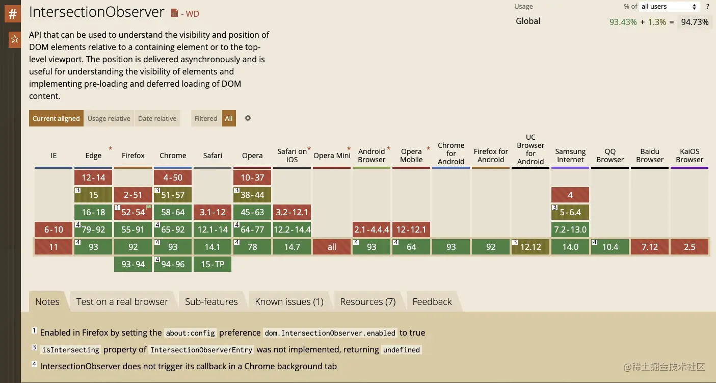Click the IntersectionObserver title link
The image size is (716, 383).
tap(97, 12)
